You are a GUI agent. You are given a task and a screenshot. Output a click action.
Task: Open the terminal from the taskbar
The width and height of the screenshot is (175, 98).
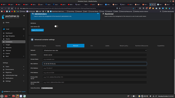(10, 96)
